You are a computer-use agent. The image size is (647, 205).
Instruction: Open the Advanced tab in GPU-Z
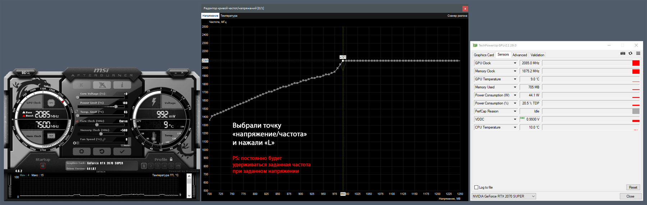click(520, 55)
